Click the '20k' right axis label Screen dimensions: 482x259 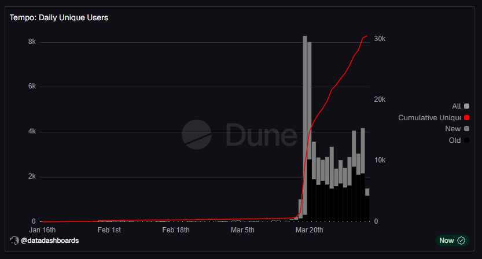(380, 99)
